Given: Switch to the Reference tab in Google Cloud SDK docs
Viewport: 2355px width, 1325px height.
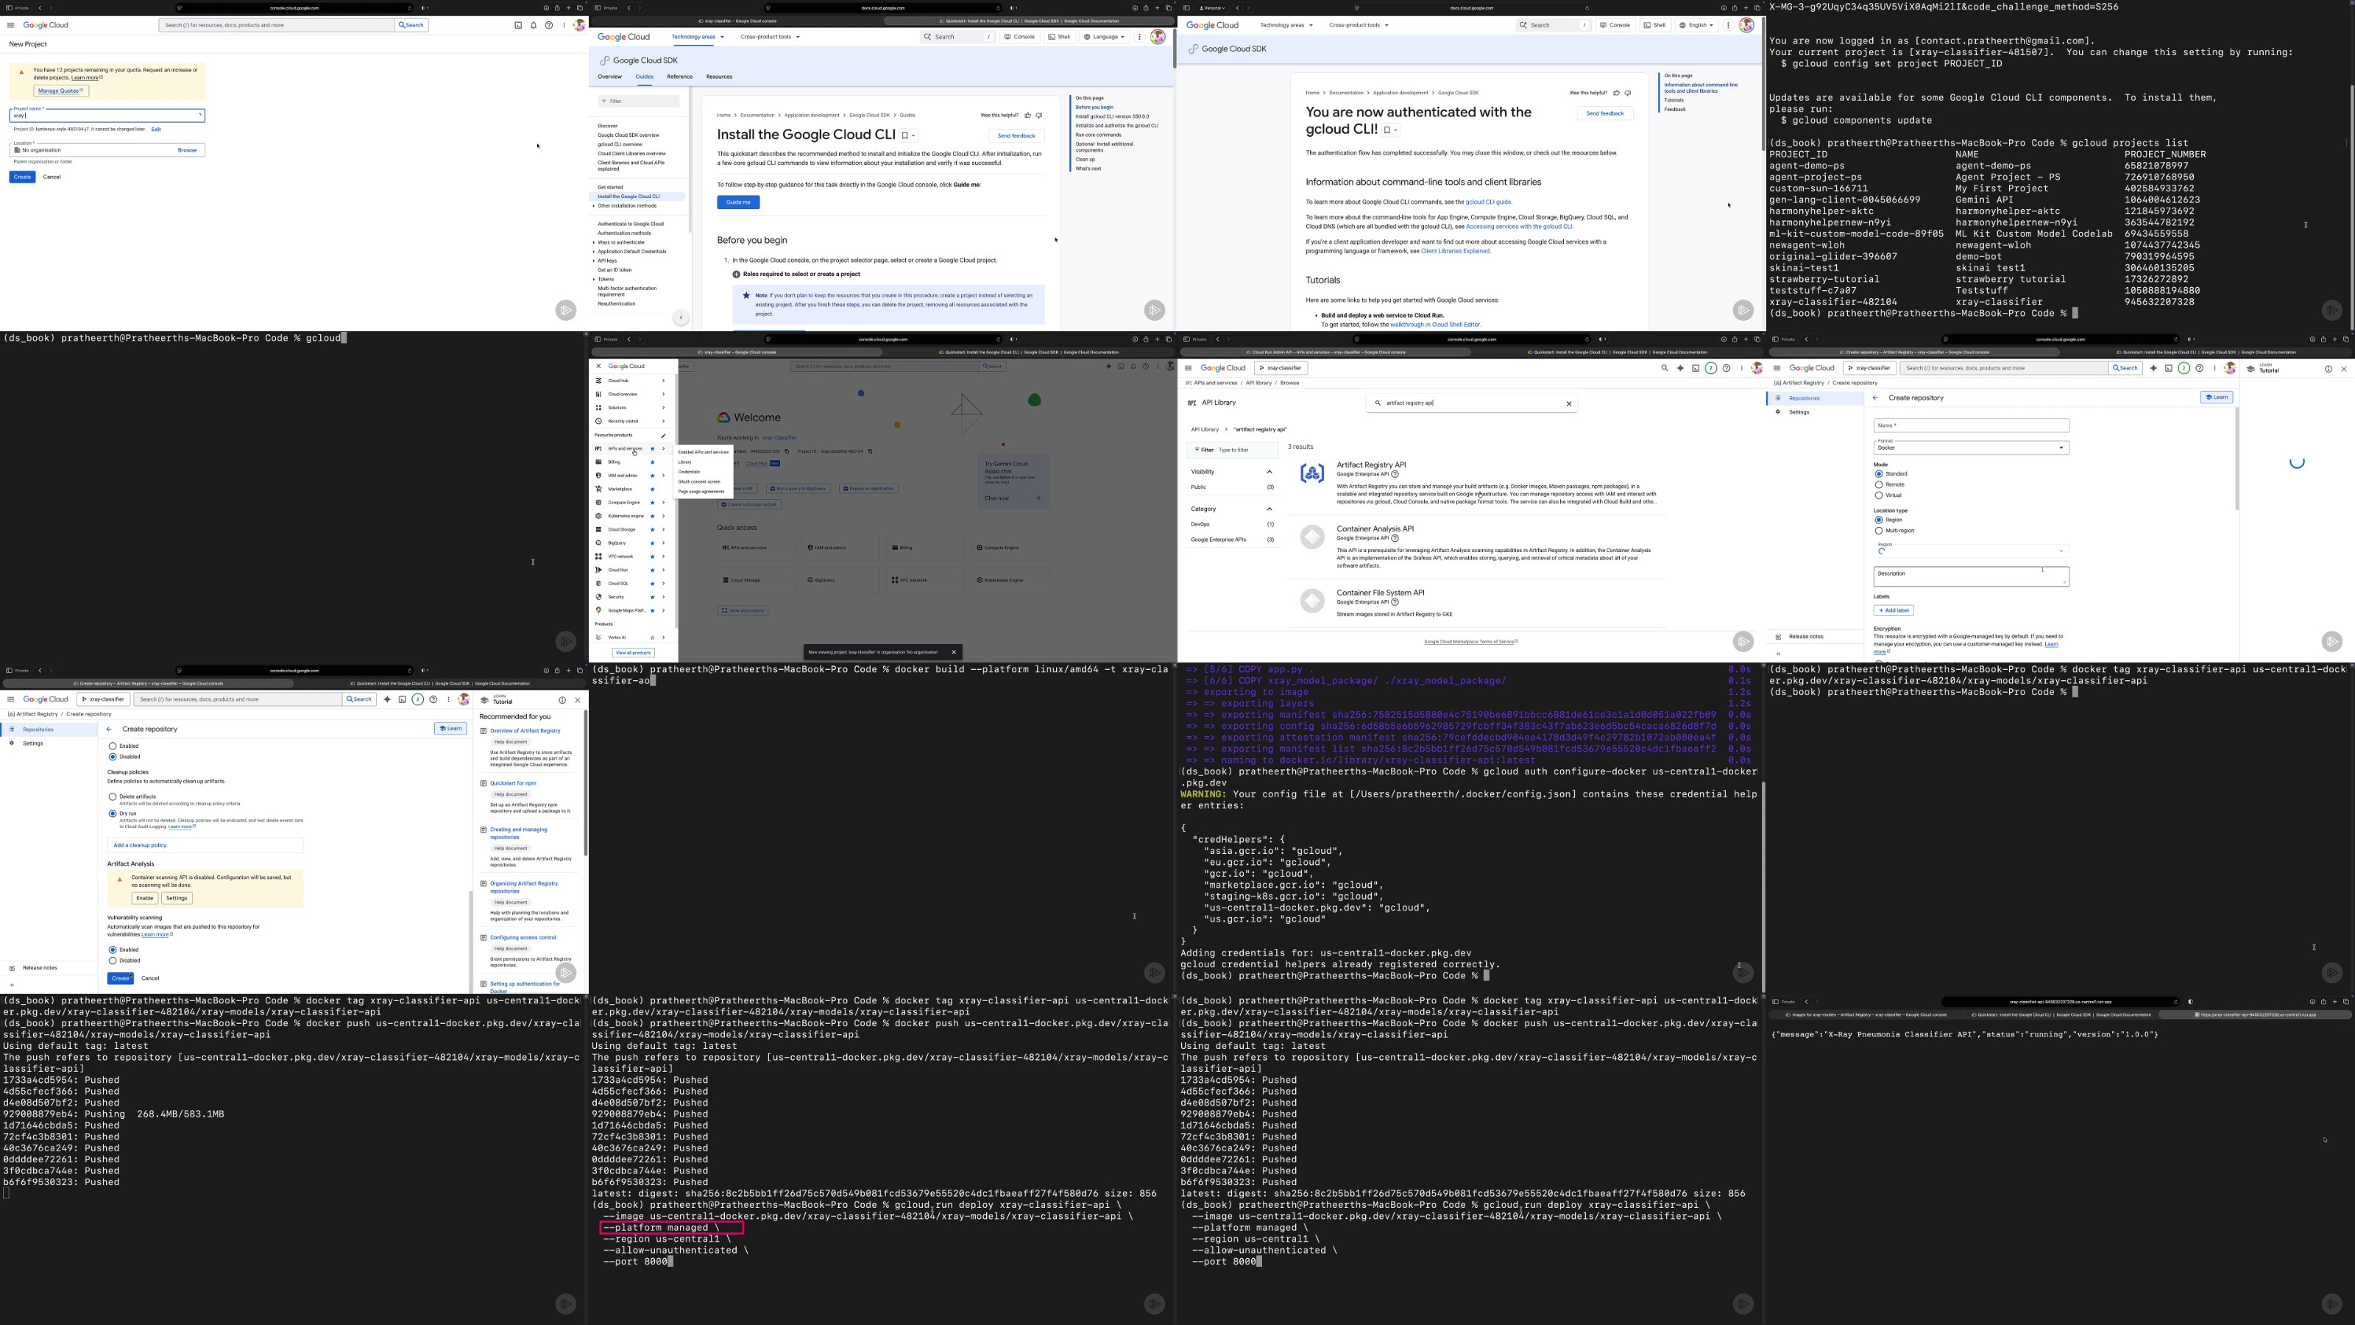Looking at the screenshot, I should [679, 77].
